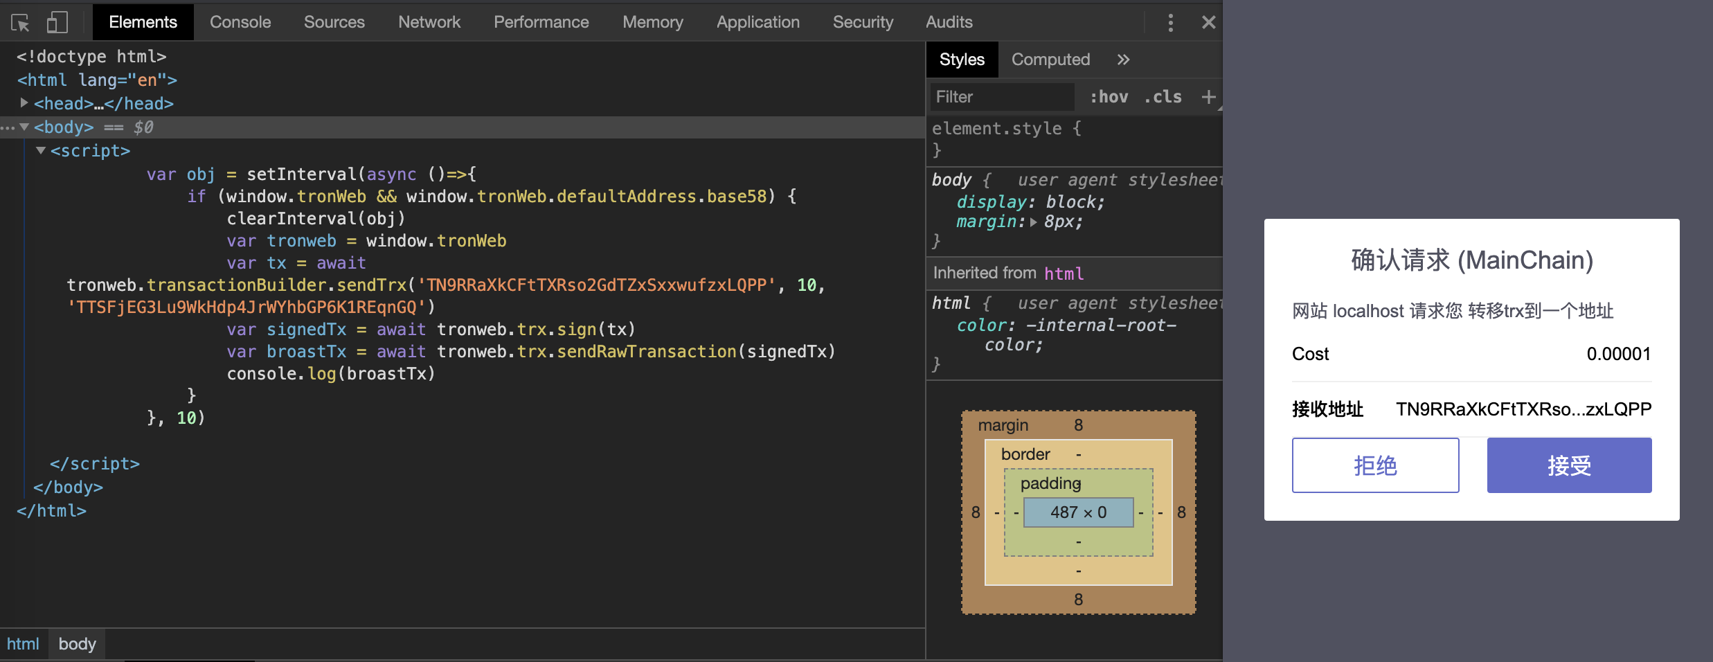Collapse the script element node
Viewport: 1713px width, 662px height.
click(x=41, y=150)
